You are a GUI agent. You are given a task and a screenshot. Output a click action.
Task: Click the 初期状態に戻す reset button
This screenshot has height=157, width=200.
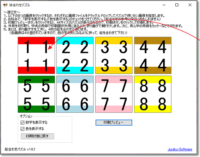(x=37, y=136)
